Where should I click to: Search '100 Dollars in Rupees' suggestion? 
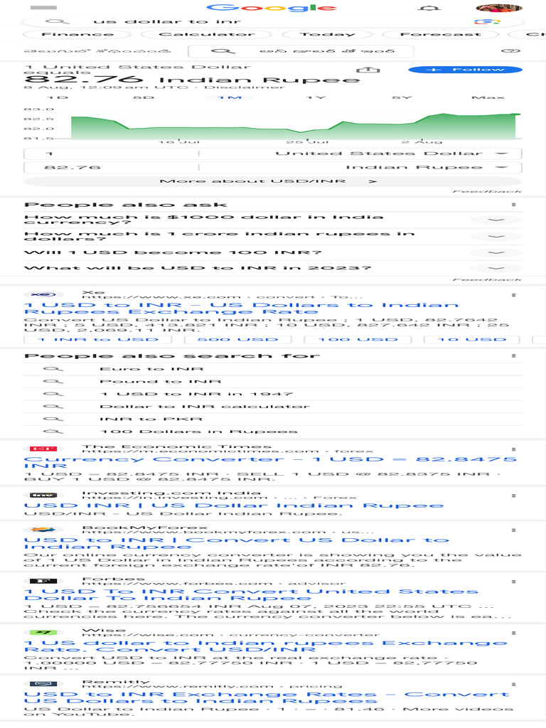[272, 432]
